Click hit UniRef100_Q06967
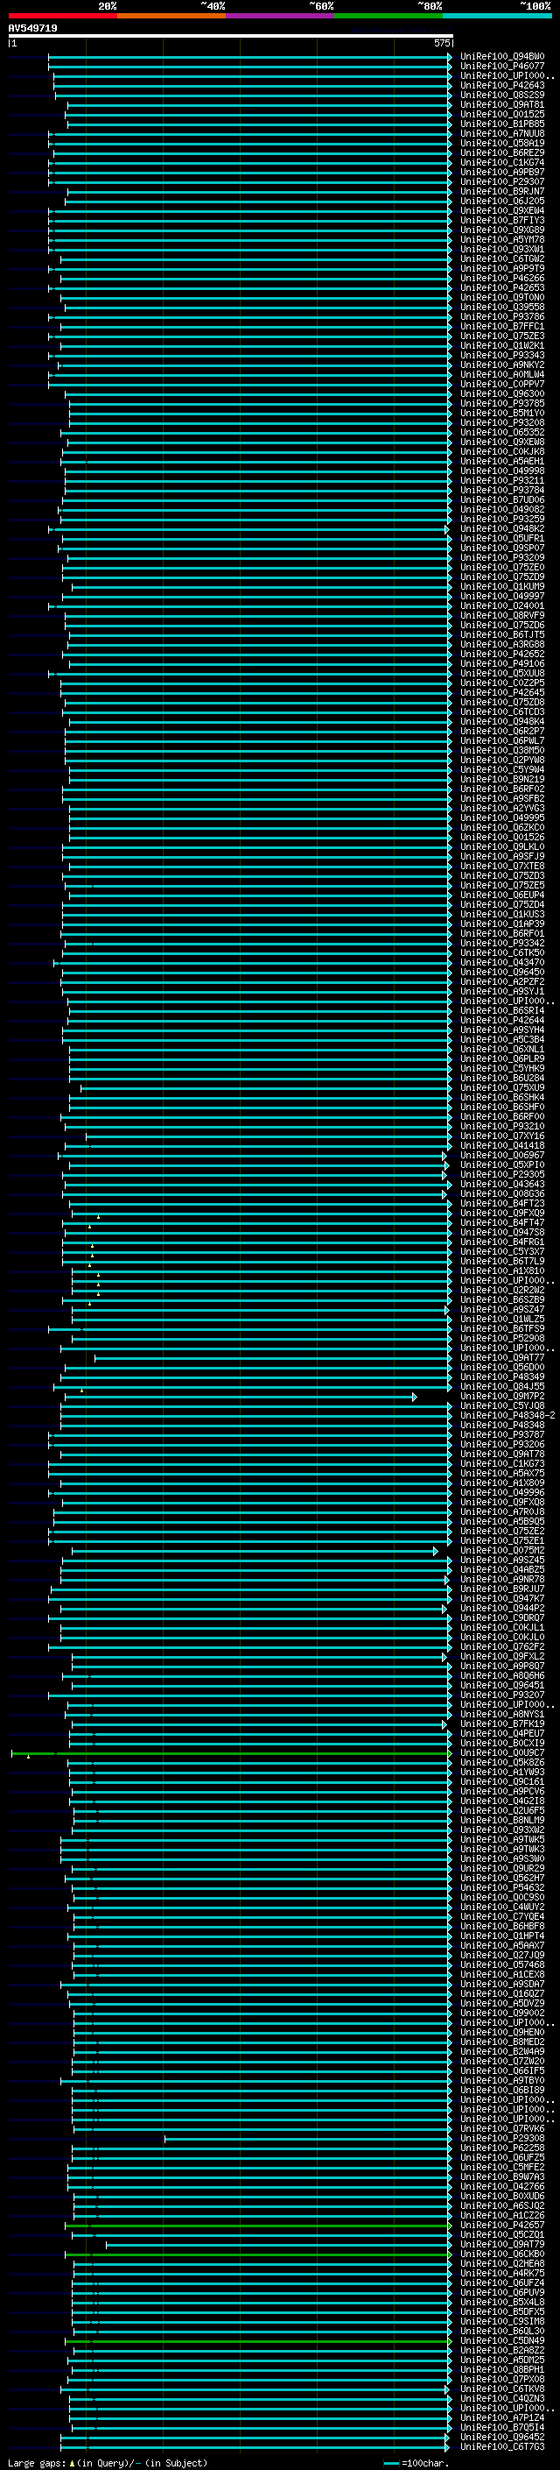The width and height of the screenshot is (560, 2470). [x=501, y=1156]
